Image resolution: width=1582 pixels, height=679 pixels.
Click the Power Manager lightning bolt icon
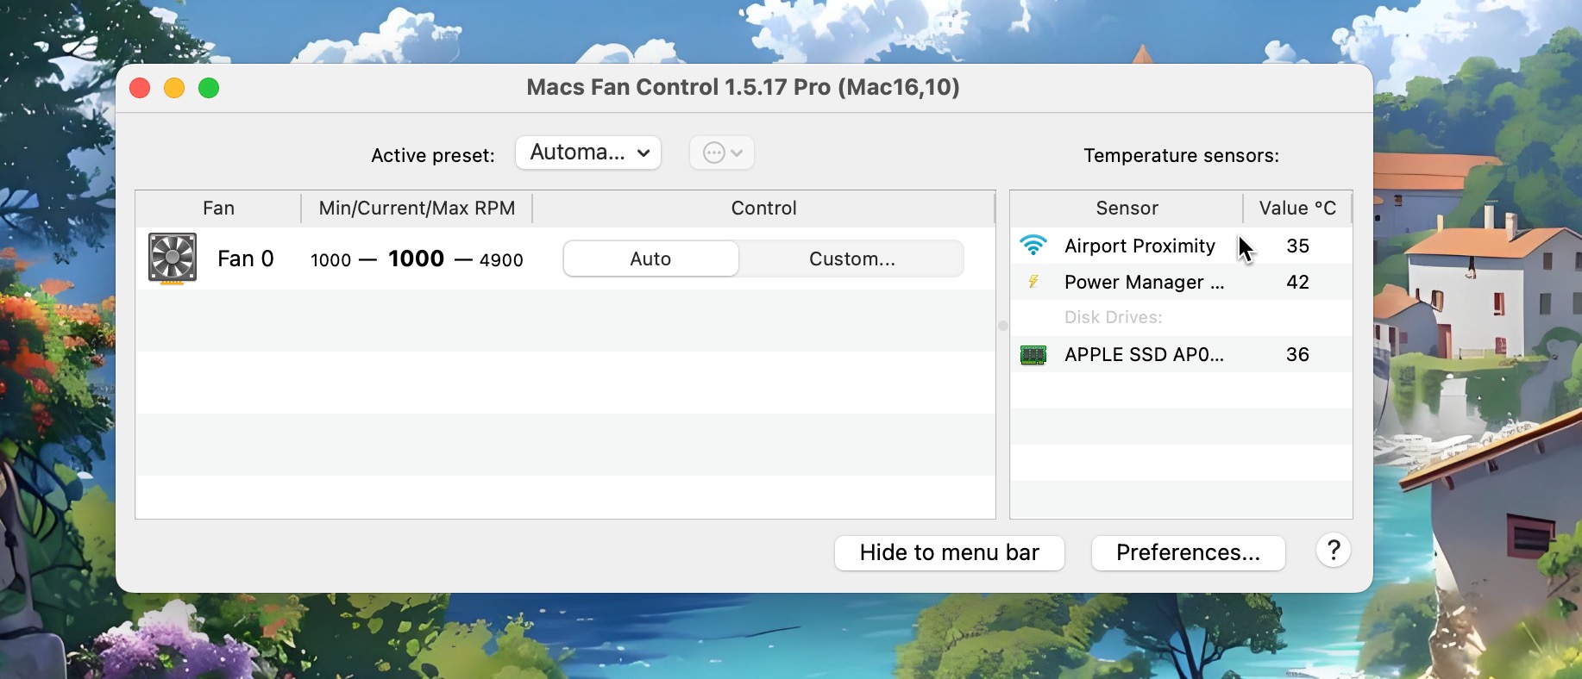1033,282
